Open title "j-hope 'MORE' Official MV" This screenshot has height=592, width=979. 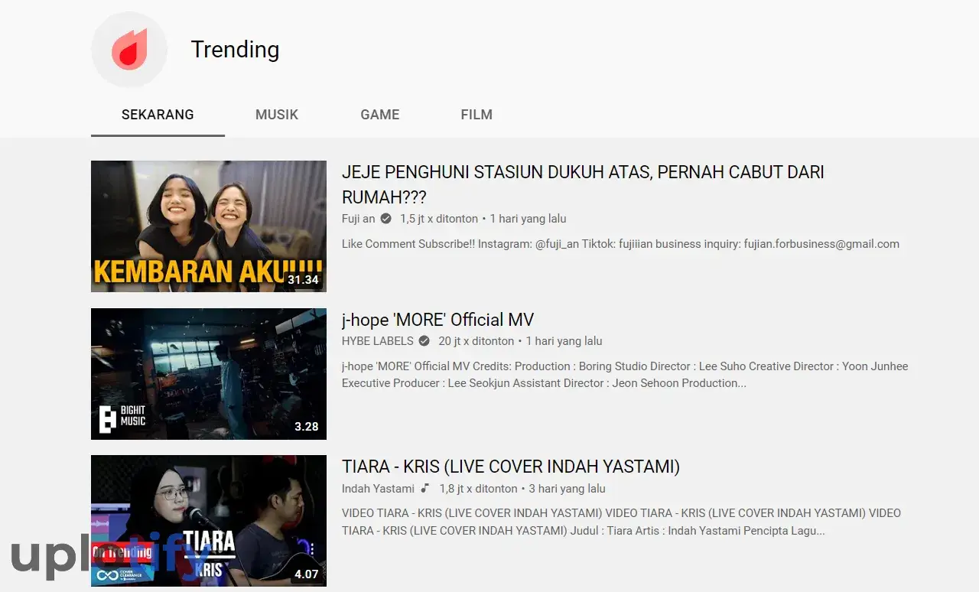(437, 320)
